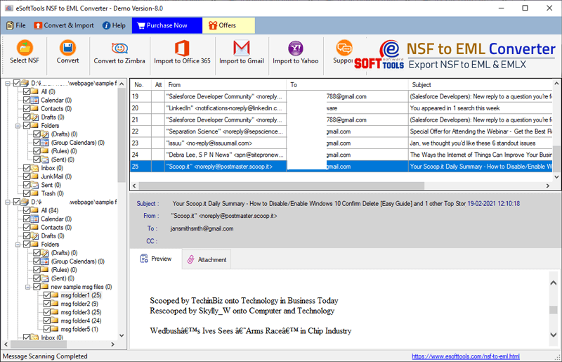This screenshot has width=562, height=362.
Task: Click the preview pane vertical scrollbar
Action: [554, 309]
